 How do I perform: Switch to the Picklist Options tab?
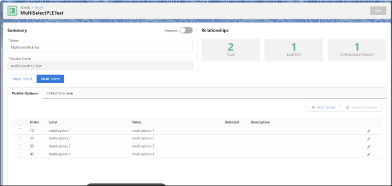pyautogui.click(x=25, y=93)
